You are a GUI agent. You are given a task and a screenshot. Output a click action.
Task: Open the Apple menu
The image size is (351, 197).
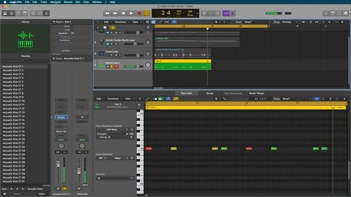pos(5,2)
